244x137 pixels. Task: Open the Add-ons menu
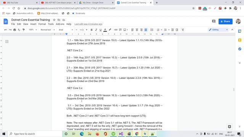coord(60,24)
